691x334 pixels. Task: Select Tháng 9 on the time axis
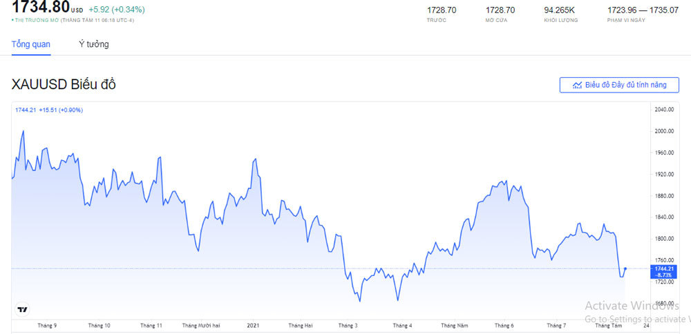coord(47,325)
